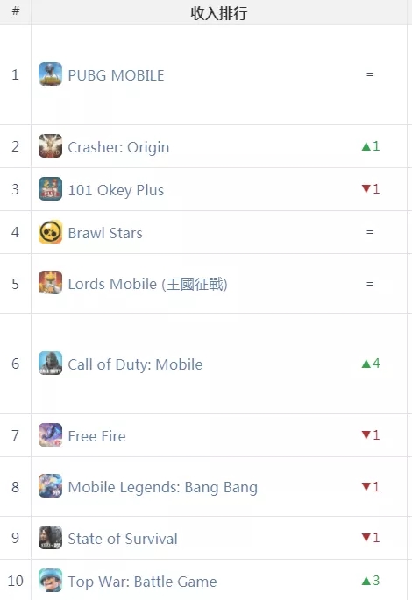Open the PUBG MOBILE title link

(x=116, y=75)
